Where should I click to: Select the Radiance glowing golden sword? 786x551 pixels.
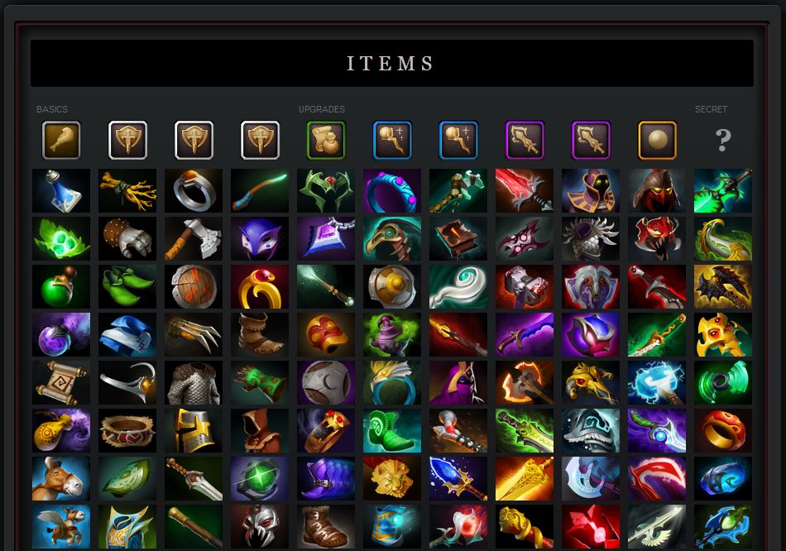(525, 479)
